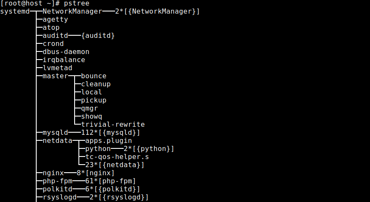This screenshot has width=370, height=202.
Task: Click the 61*[php-fpm] worker group
Action: [x=111, y=181]
